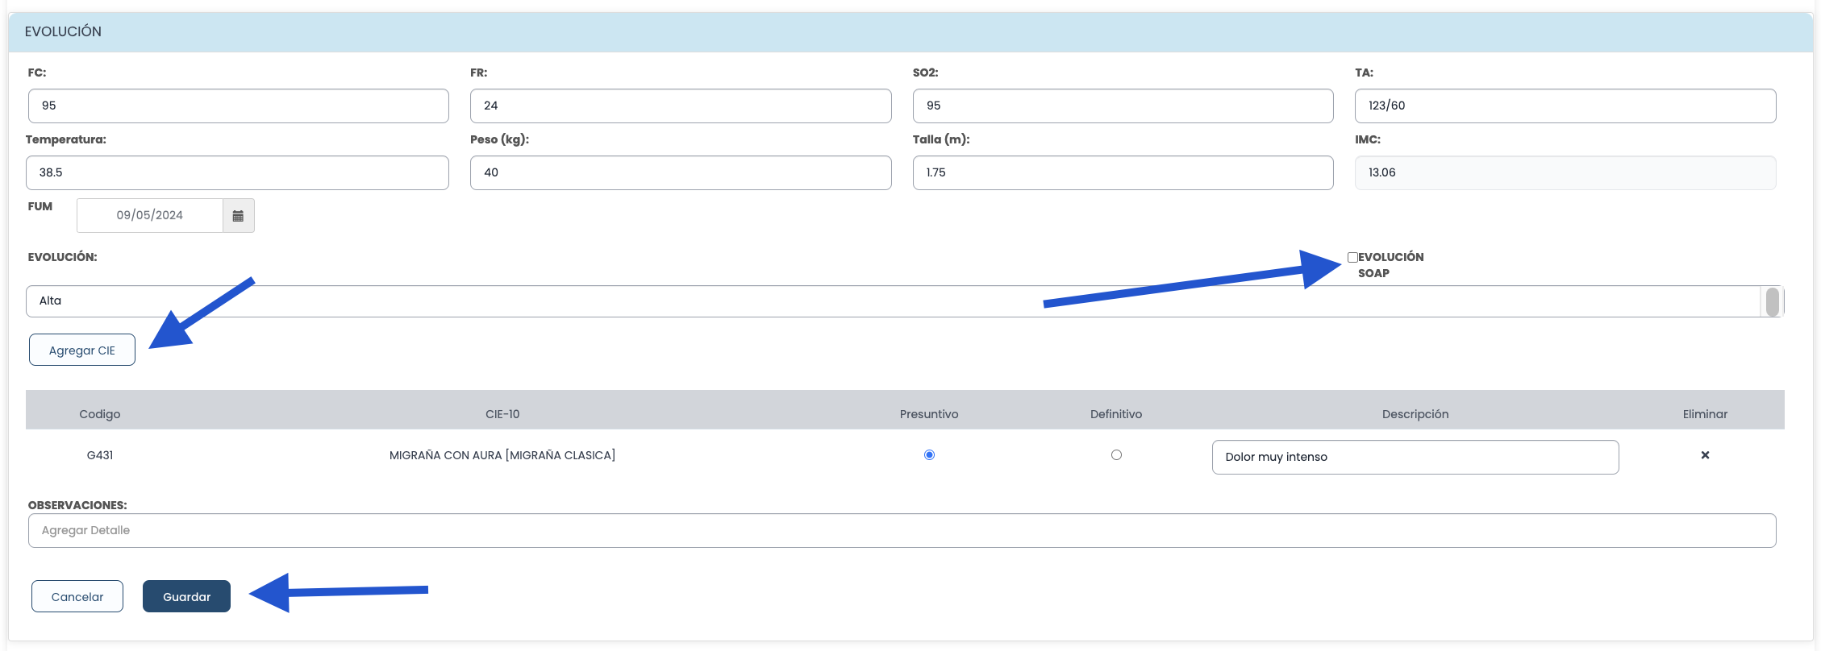The width and height of the screenshot is (1821, 651).
Task: Click the OBSERVACIONES label
Action: [77, 505]
